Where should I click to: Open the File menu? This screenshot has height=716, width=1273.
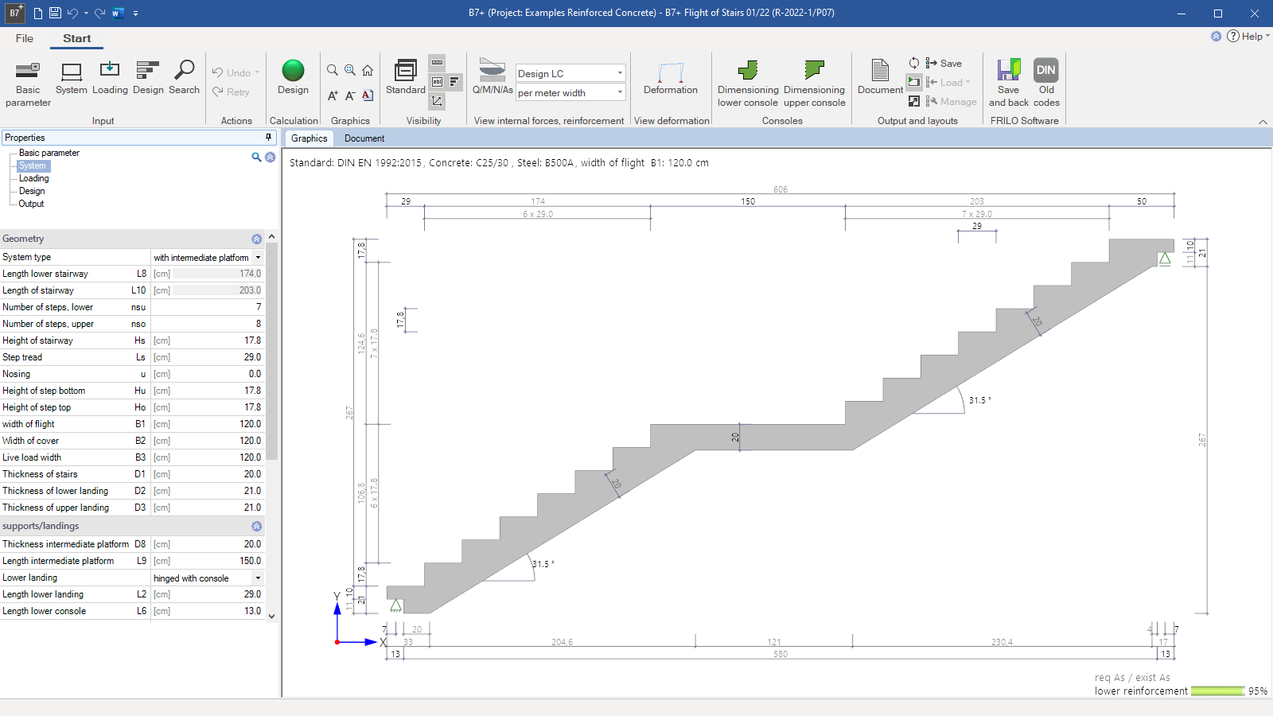tap(25, 38)
